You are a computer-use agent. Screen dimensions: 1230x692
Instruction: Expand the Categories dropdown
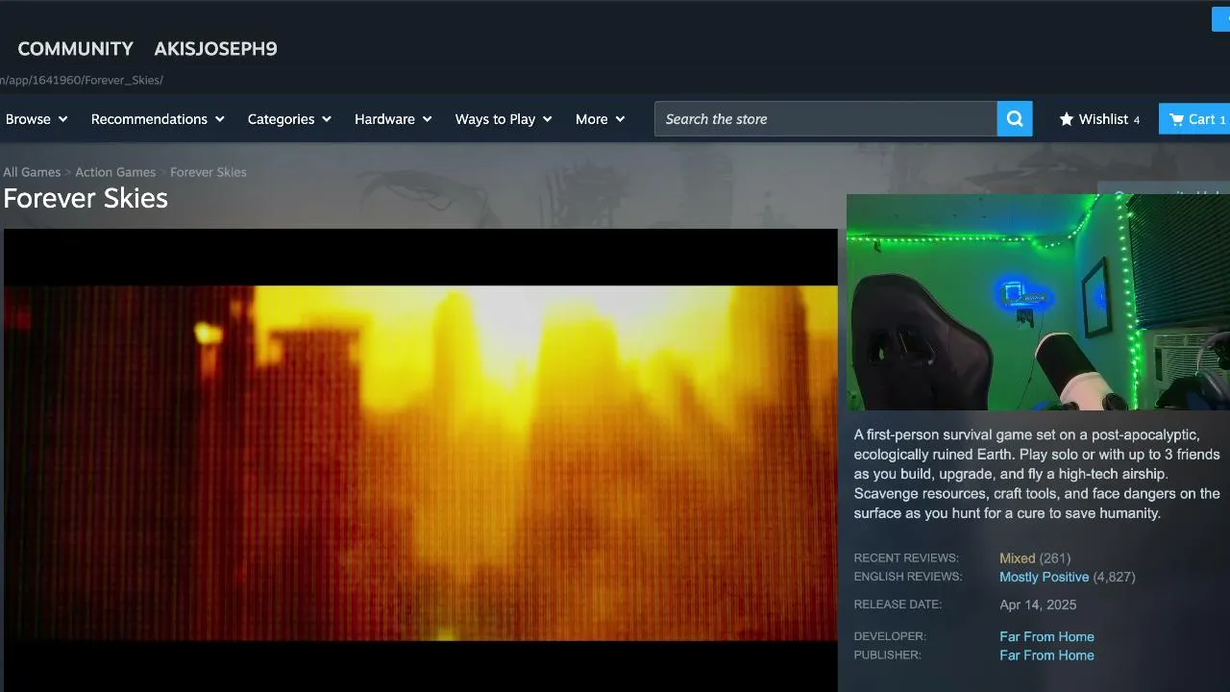(289, 119)
